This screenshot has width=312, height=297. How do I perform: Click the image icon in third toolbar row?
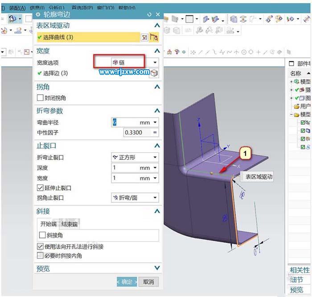coord(27,52)
